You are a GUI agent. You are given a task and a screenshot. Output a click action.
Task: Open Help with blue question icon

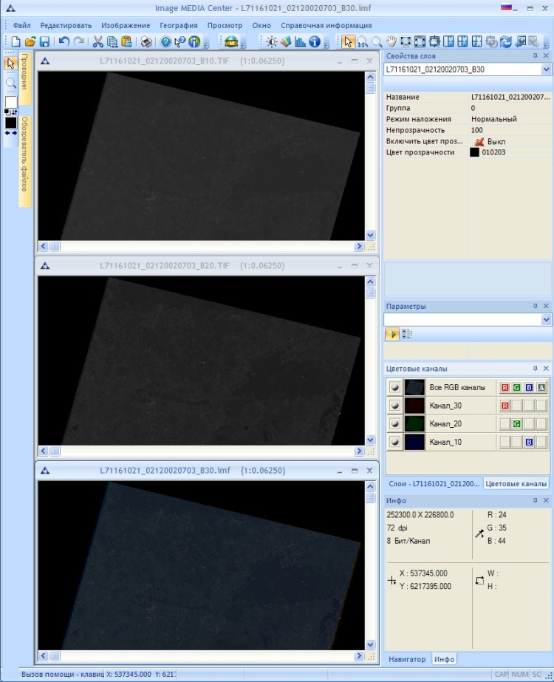coord(165,42)
